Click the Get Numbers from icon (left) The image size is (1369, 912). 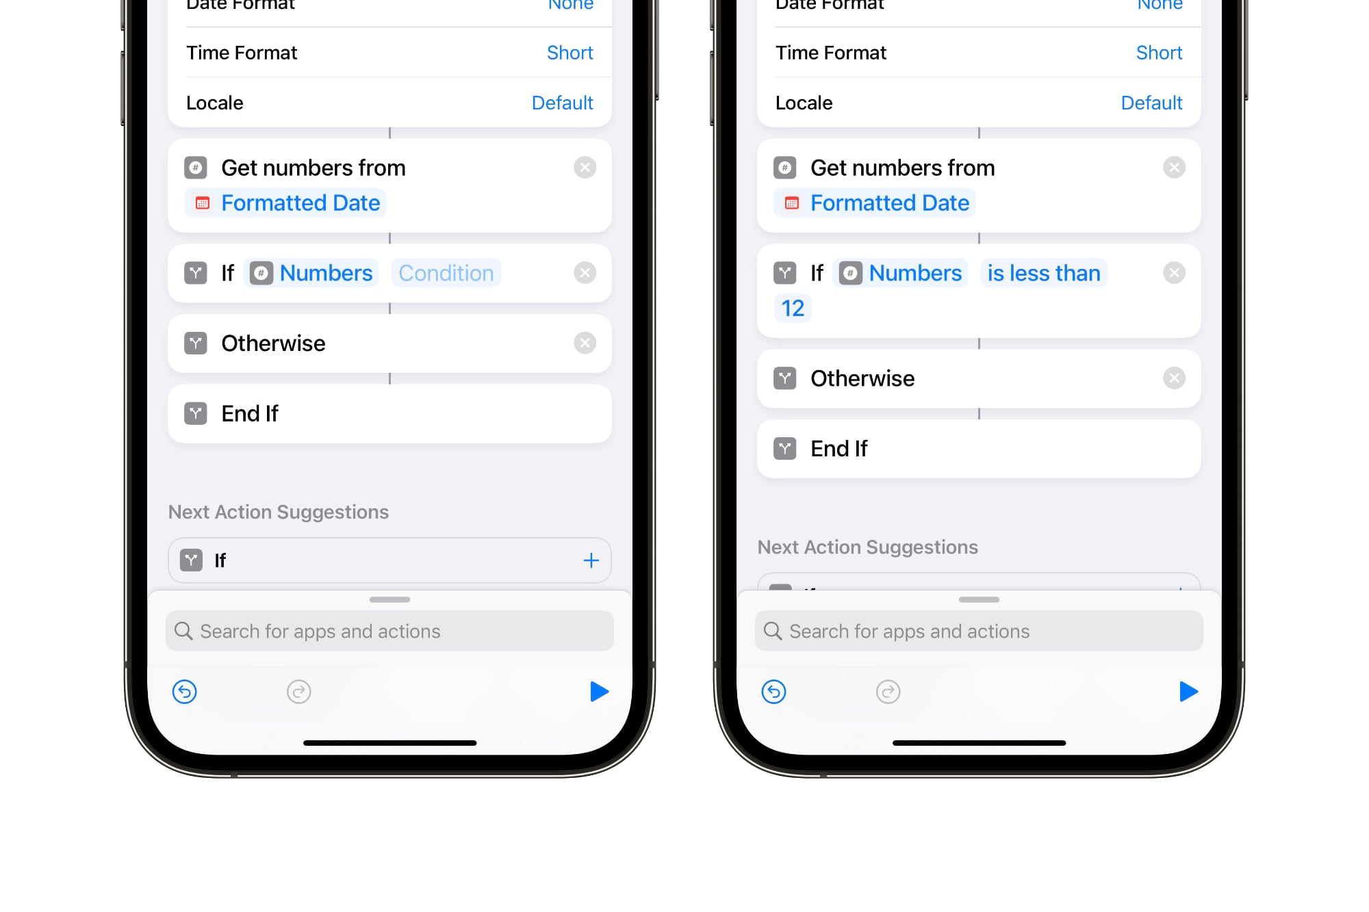(196, 167)
